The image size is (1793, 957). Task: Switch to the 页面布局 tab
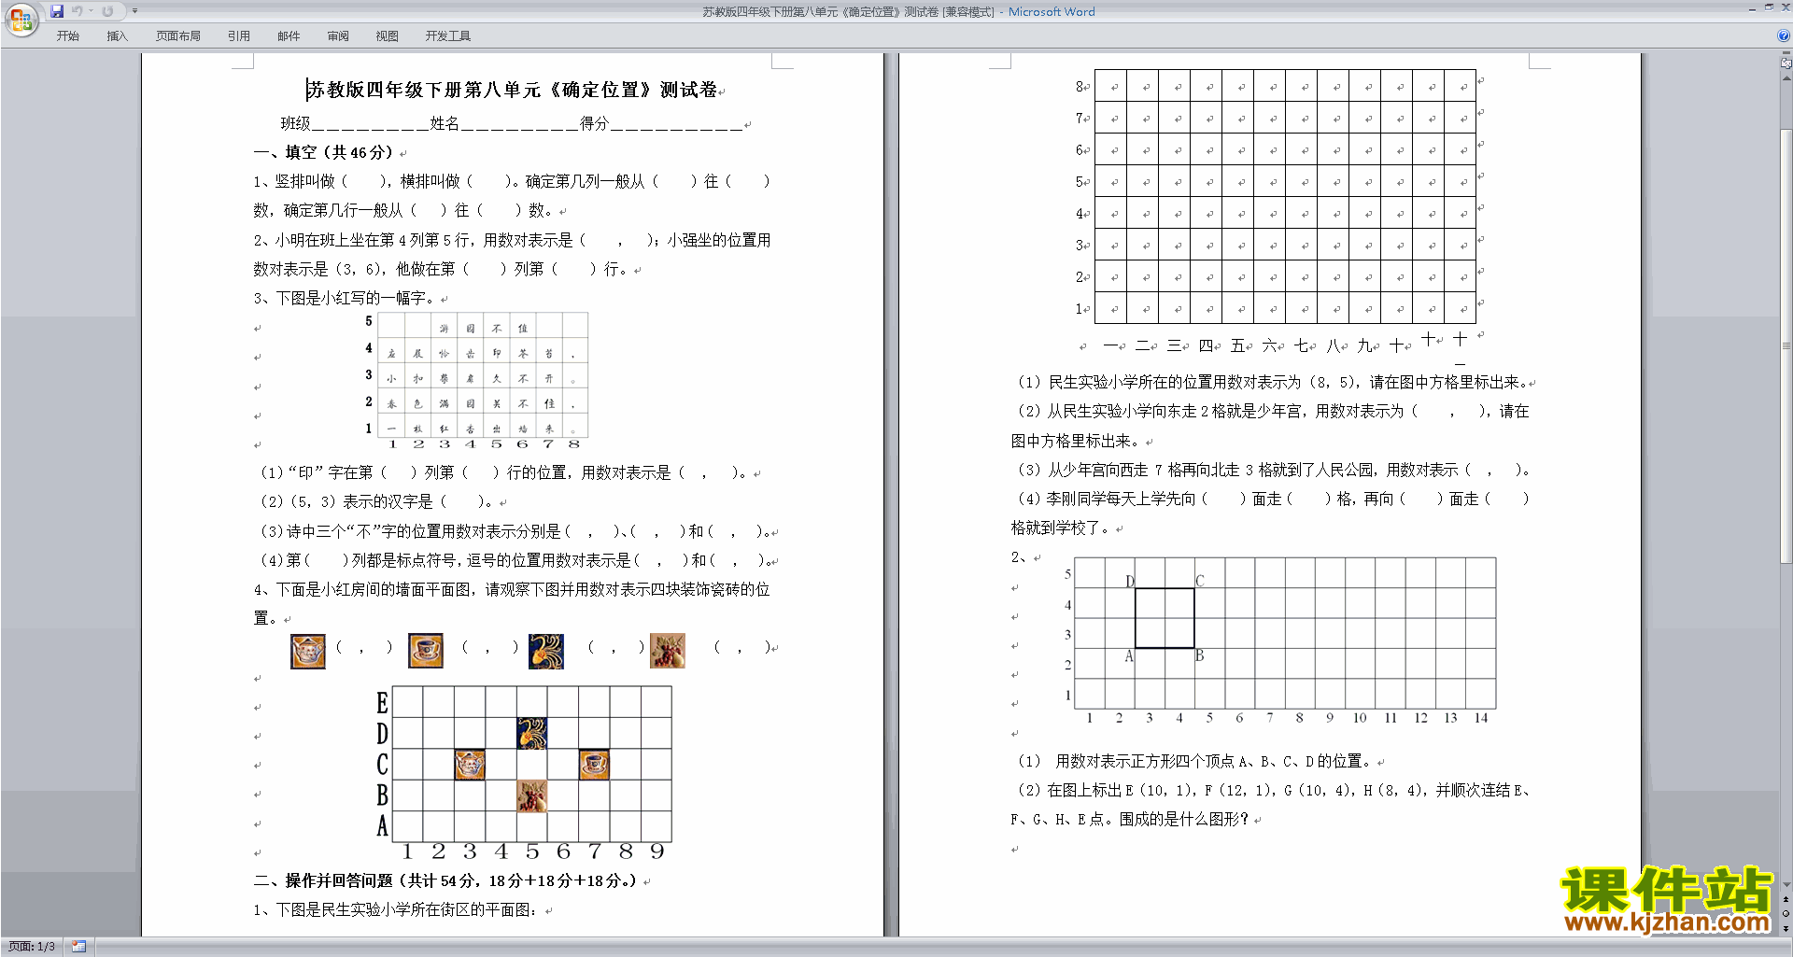pyautogui.click(x=178, y=36)
